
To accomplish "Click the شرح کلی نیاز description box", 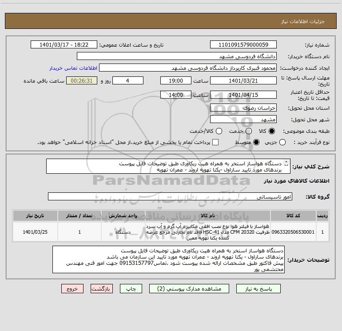I will [168, 166].
